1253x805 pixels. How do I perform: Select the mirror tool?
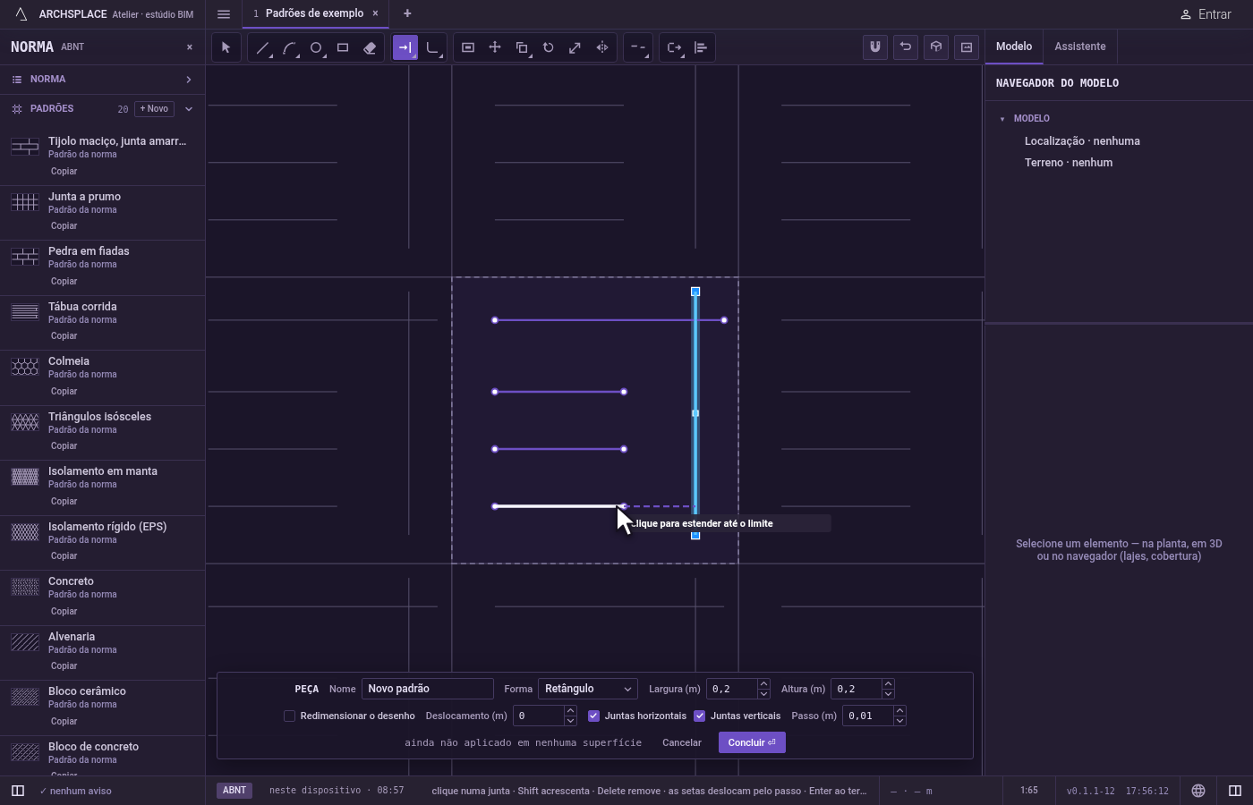coord(602,47)
